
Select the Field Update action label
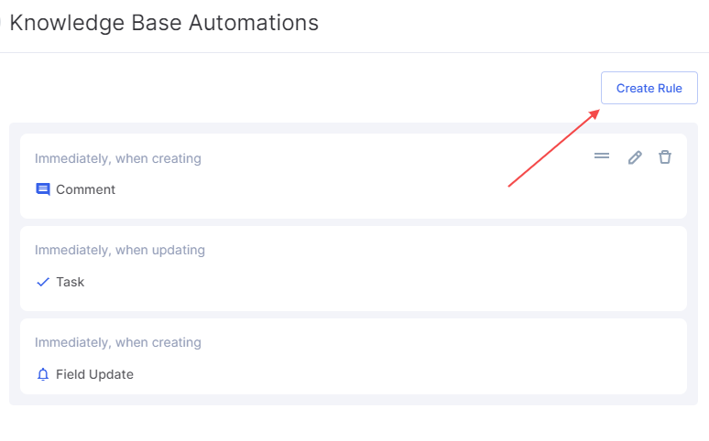click(x=94, y=374)
